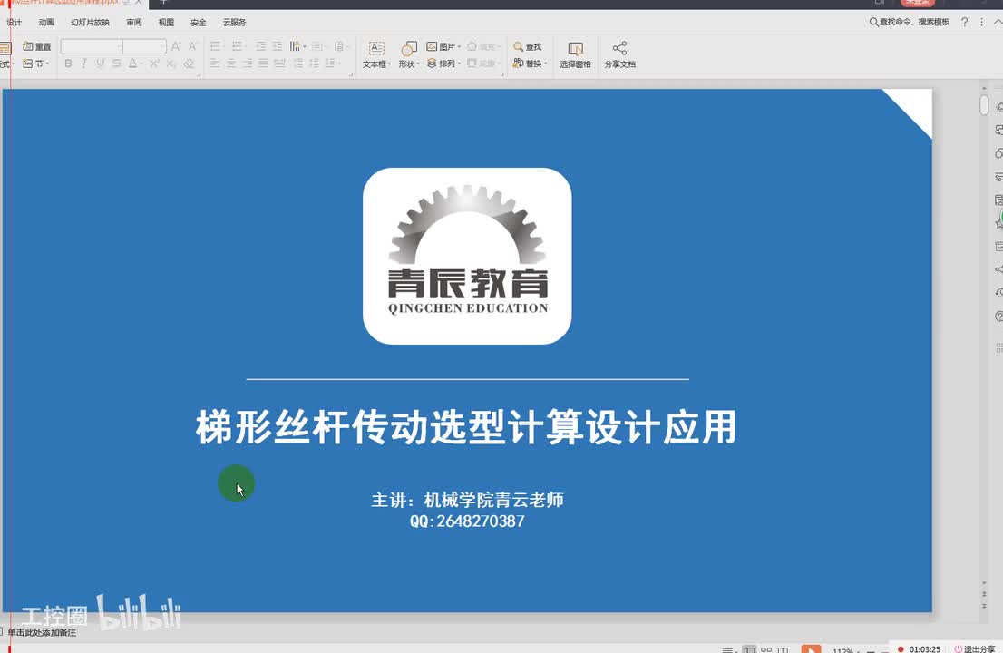The height and width of the screenshot is (653, 1003).
Task: Switch to the 动画 tab
Action: pyautogui.click(x=46, y=23)
